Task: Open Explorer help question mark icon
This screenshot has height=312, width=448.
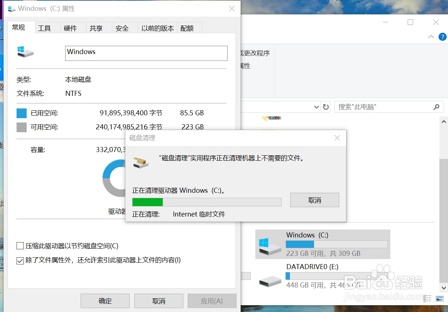Action: tap(442, 37)
